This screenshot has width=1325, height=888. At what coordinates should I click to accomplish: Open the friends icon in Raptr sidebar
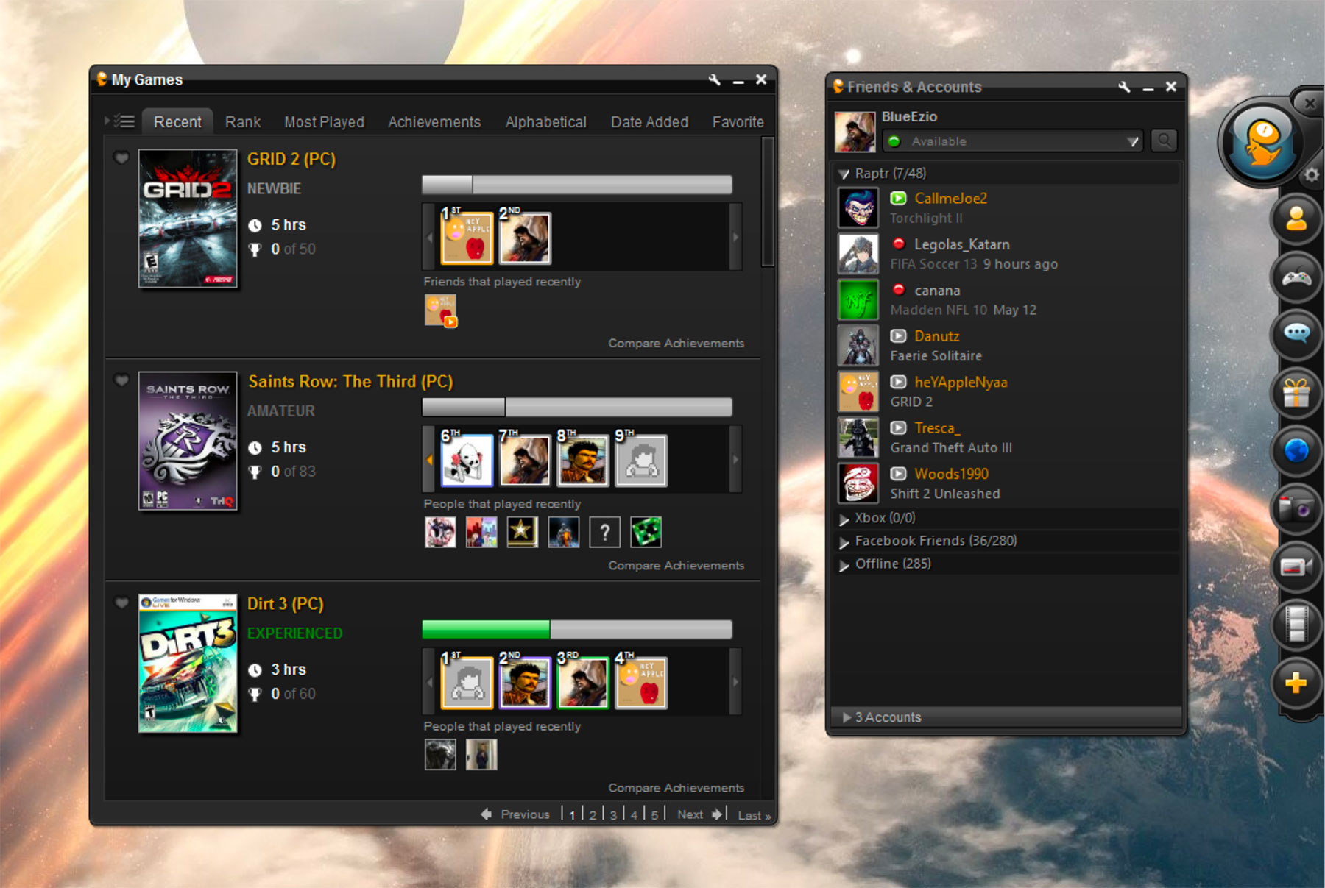tap(1296, 219)
